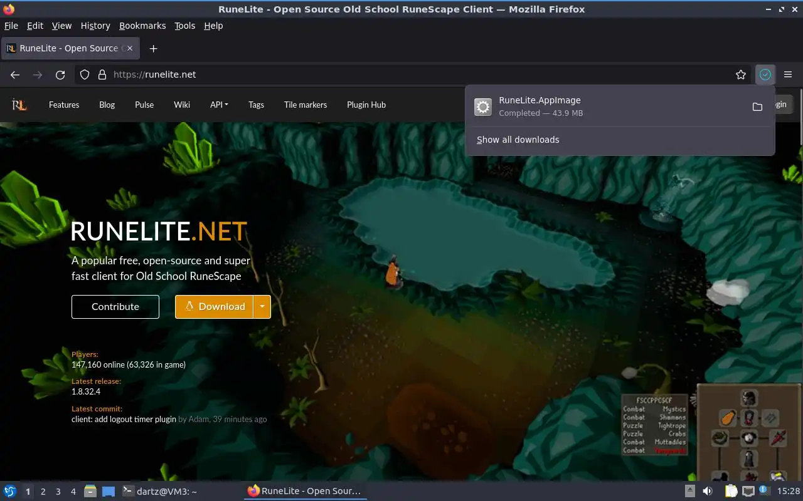Open the application launcher in the taskbar
Screen dimensions: 803x501
(10, 491)
